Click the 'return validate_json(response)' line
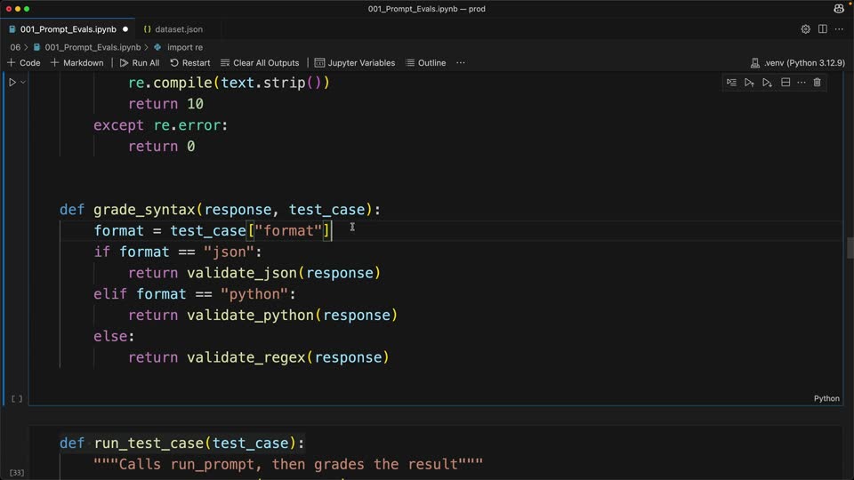Image resolution: width=854 pixels, height=480 pixels. click(x=254, y=273)
